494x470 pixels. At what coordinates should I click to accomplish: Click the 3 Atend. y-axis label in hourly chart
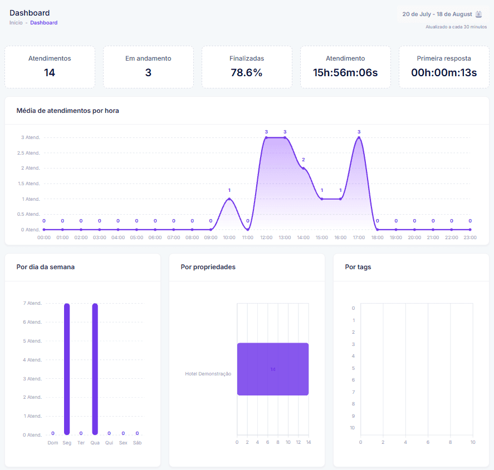[31, 137]
